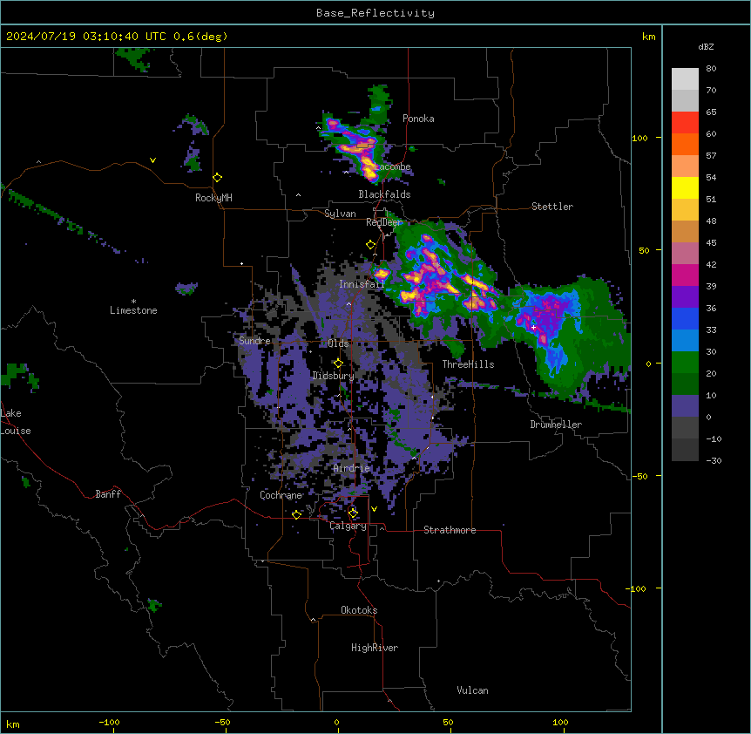Select the Calgary label
The image size is (751, 734).
348,526
